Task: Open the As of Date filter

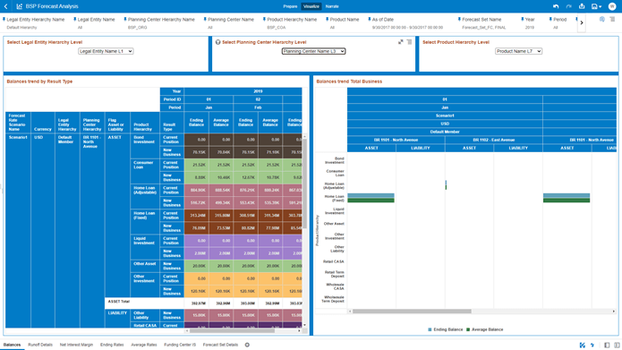Action: tap(407, 23)
